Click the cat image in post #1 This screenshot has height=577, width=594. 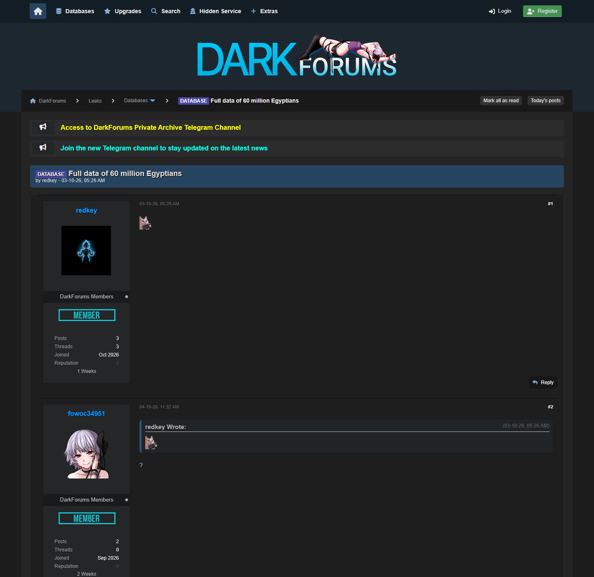(x=145, y=223)
